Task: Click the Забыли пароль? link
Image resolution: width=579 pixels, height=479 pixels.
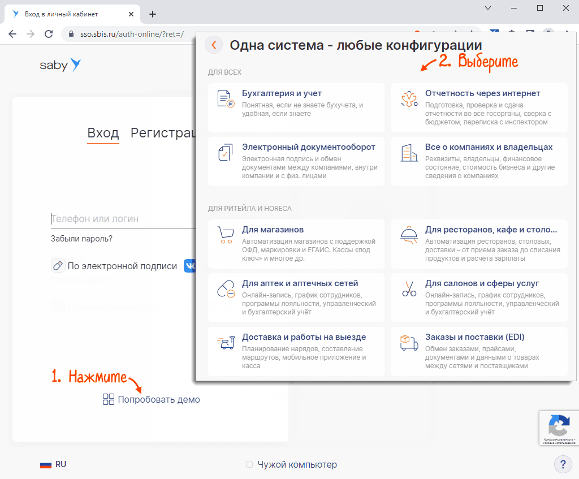Action: coord(81,239)
